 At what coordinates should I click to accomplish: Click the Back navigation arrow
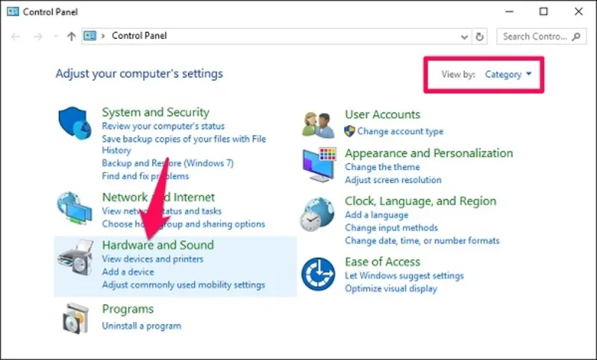point(16,37)
